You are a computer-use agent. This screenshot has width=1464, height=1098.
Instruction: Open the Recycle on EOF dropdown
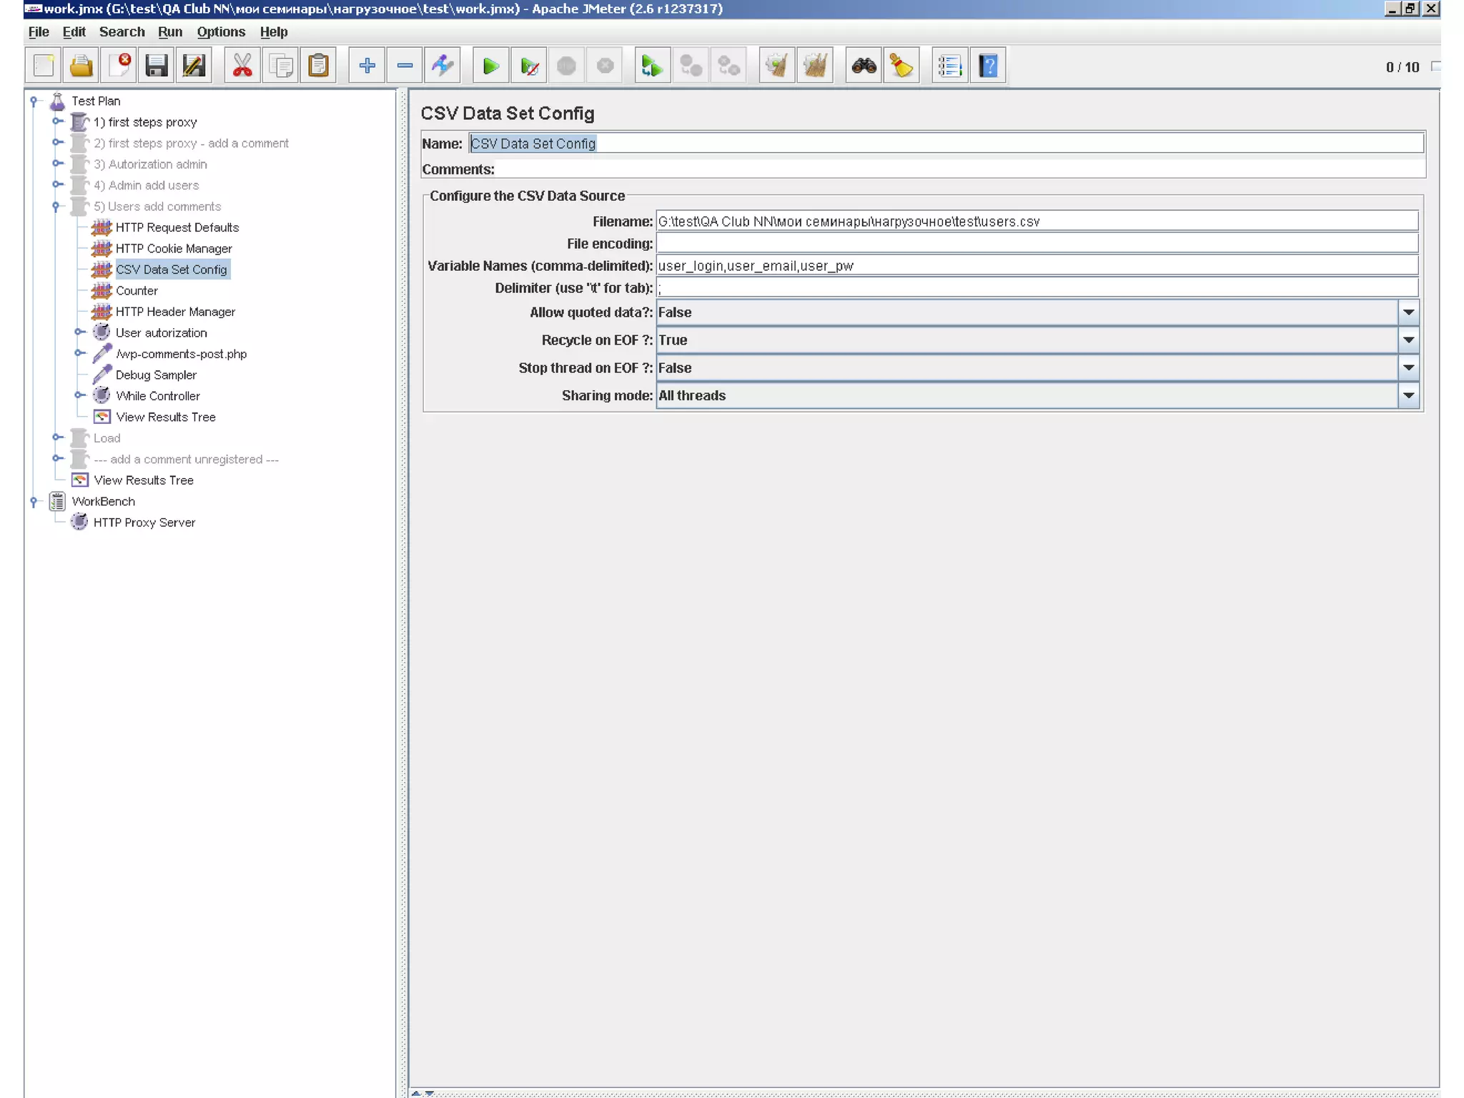click(x=1408, y=340)
